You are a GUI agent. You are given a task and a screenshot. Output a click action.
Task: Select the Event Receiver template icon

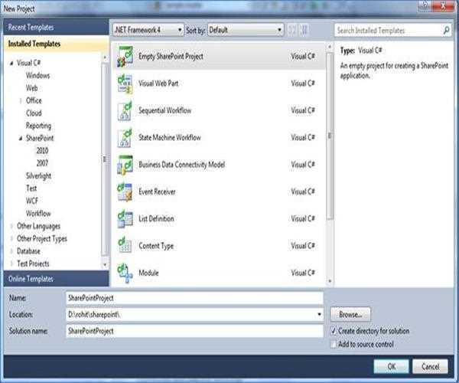point(125,192)
